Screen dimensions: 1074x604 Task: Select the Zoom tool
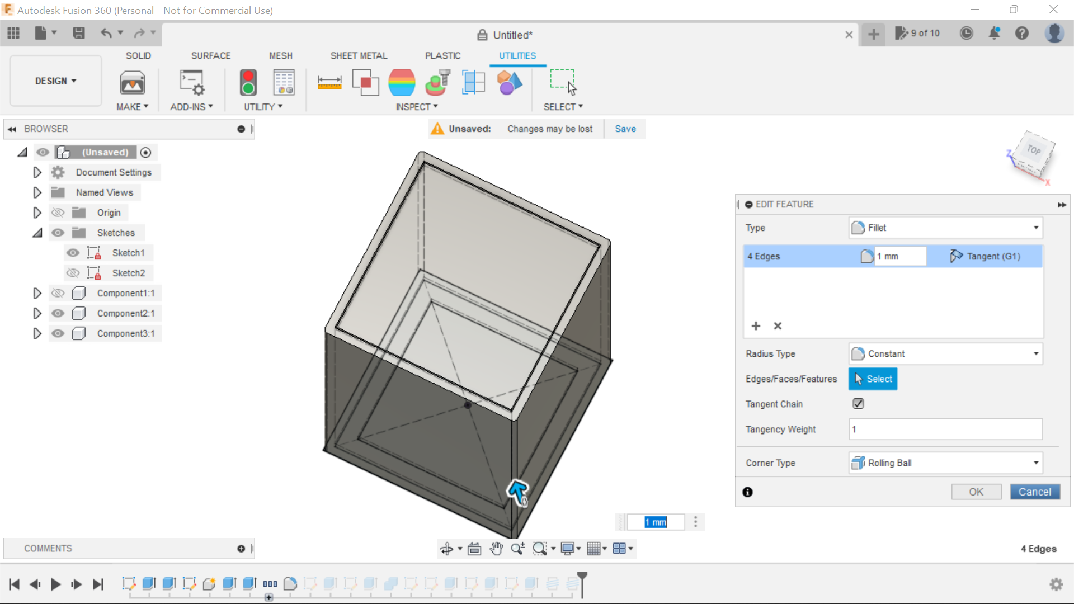tap(517, 549)
